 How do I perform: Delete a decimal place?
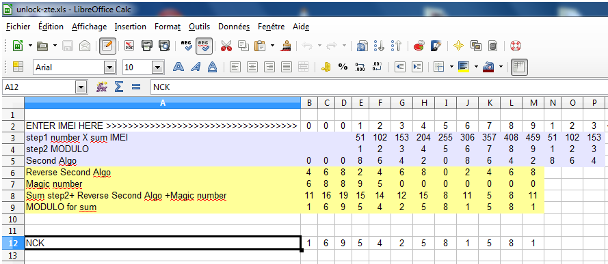377,67
